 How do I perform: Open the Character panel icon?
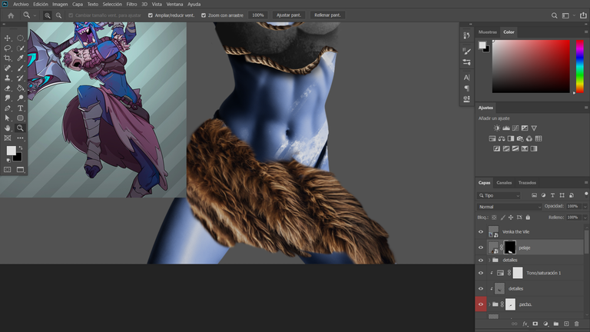pyautogui.click(x=466, y=78)
